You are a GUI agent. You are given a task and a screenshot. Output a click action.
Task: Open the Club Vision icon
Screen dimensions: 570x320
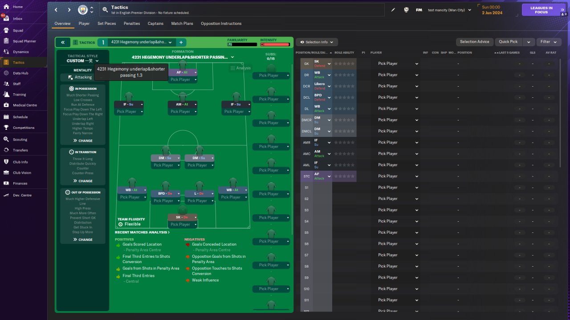(x=6, y=172)
